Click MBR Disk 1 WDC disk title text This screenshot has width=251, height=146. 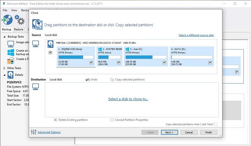96,43
